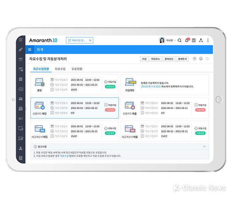Open the person icon in the sidebar
This screenshot has width=232, height=199.
pyautogui.click(x=21, y=148)
